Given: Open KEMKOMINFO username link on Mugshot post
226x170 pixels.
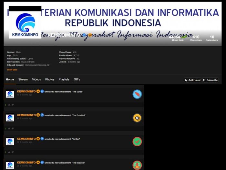Looking at the screenshot, I should click(x=26, y=162).
